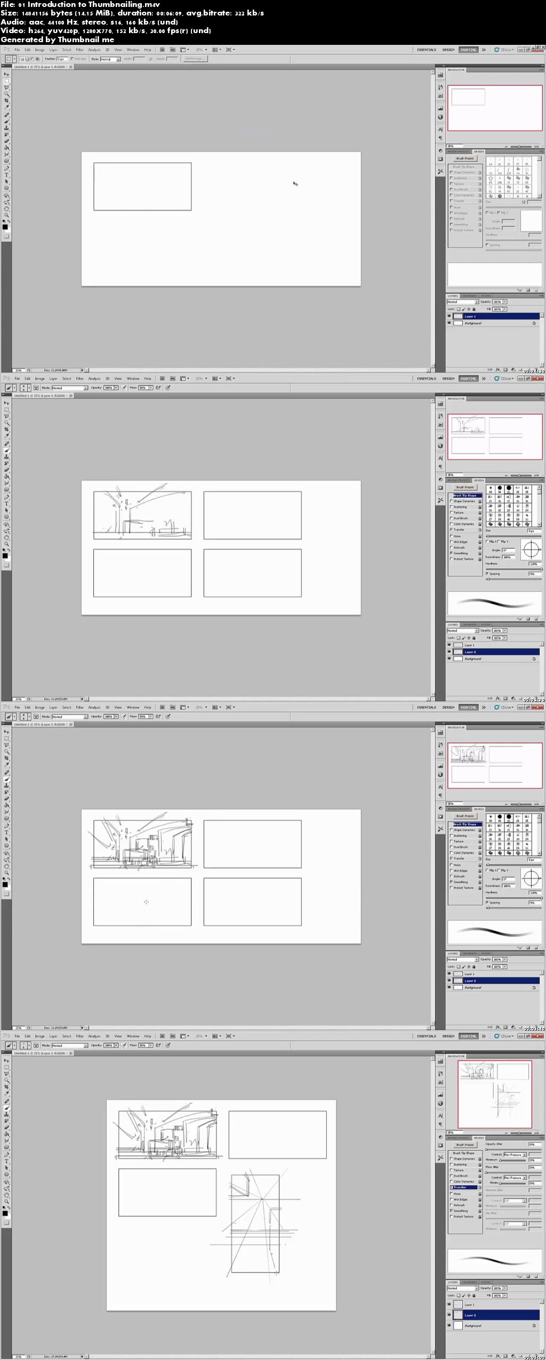Screen dimensions: 546x1360
Task: Open the Filter menu in first frame
Action: click(x=80, y=50)
